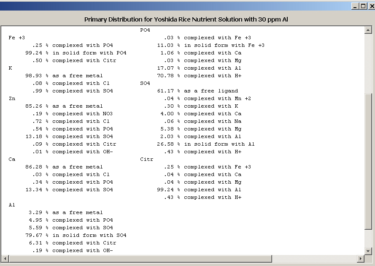The width and height of the screenshot is (375, 266).
Task: Select the row '.03 % complexed with Mg'
Action: click(202, 60)
